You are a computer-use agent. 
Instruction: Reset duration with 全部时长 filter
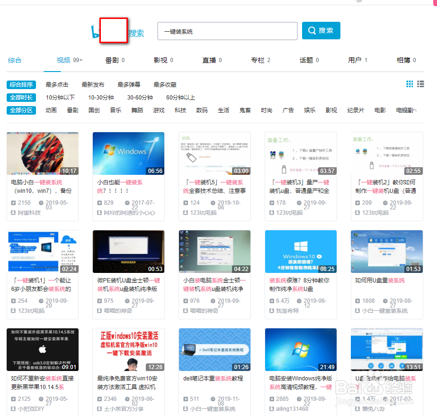(21, 97)
